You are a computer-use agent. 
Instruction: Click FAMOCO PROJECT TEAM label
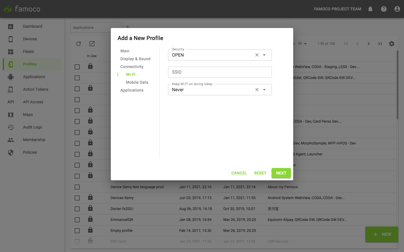(x=338, y=9)
